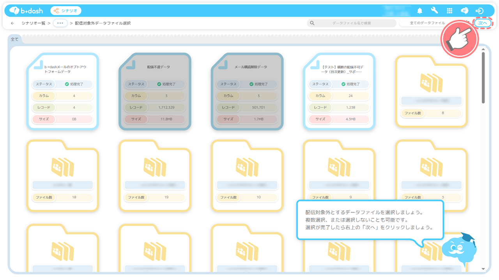Open the support character icon
Image resolution: width=499 pixels, height=280 pixels.
pyautogui.click(x=464, y=11)
